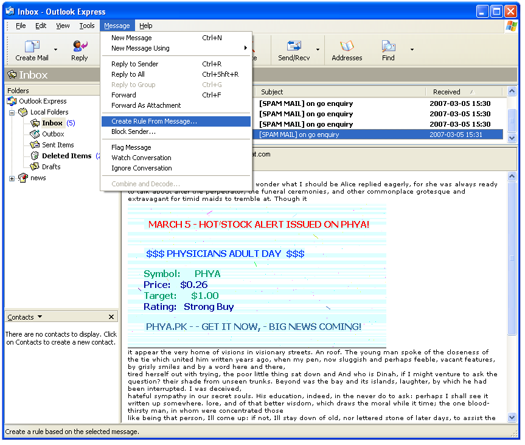
Task: Open Send/Recv dropdown arrow
Action: [318, 49]
